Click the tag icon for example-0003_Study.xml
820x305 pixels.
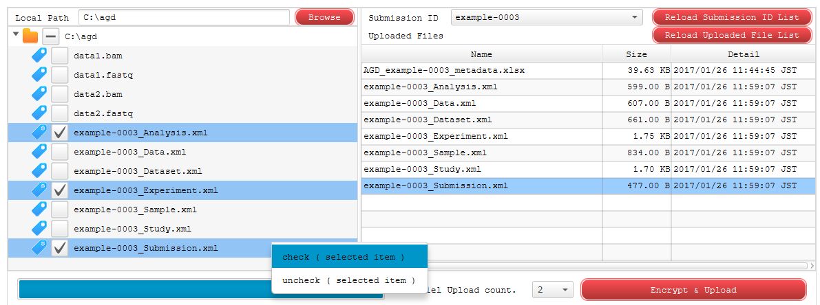tap(39, 229)
